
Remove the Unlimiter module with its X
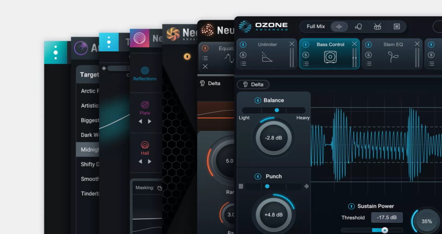pos(292,44)
